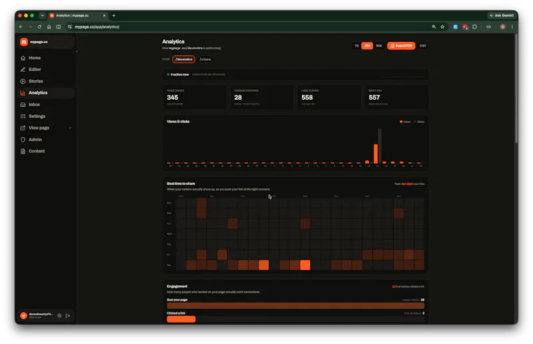Click the Engagement heading
Image resolution: width=533 pixels, height=344 pixels.
[177, 286]
